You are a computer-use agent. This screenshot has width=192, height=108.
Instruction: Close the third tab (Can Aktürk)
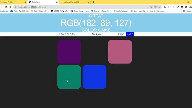coord(88,2)
